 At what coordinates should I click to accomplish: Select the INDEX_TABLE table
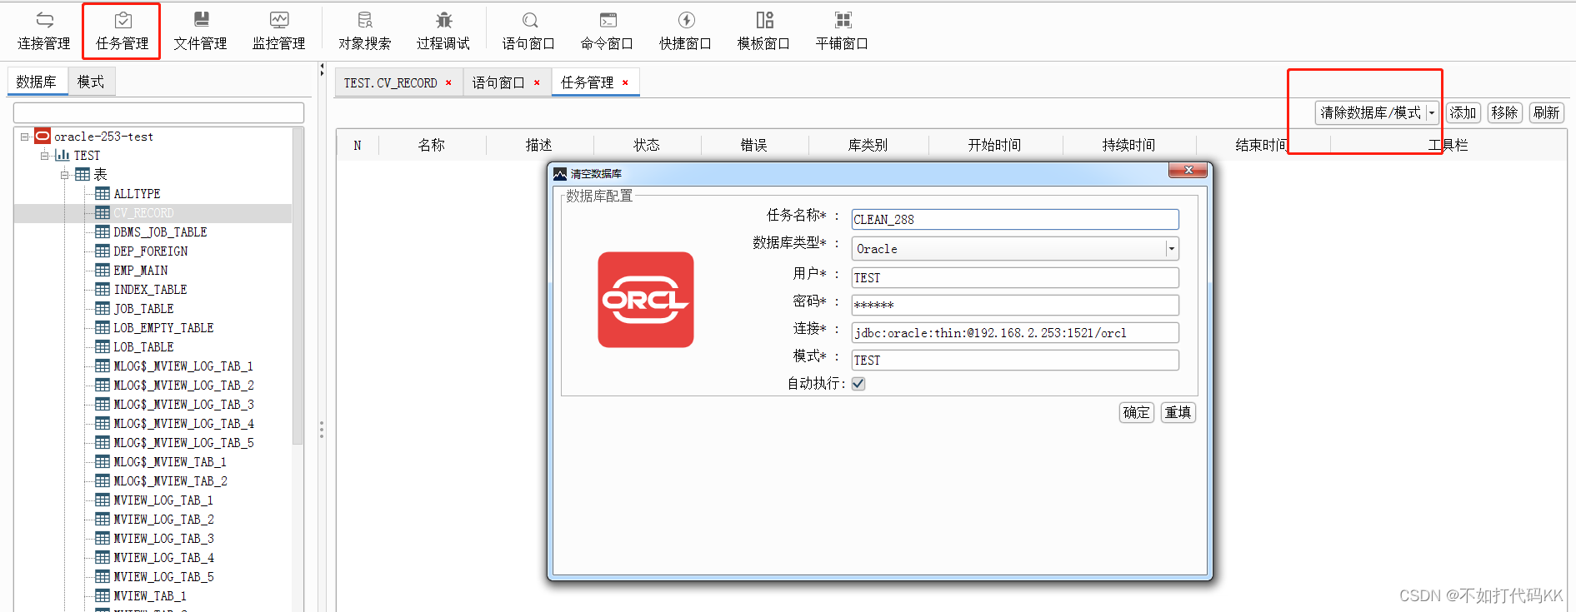150,289
